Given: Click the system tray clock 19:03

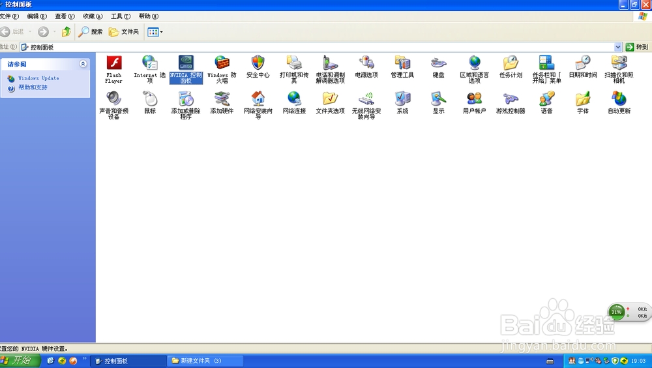Looking at the screenshot, I should (x=638, y=361).
